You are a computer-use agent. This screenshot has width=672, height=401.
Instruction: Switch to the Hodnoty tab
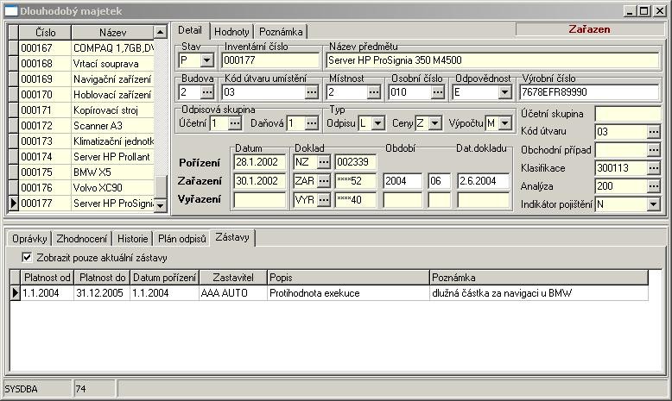[x=231, y=30]
